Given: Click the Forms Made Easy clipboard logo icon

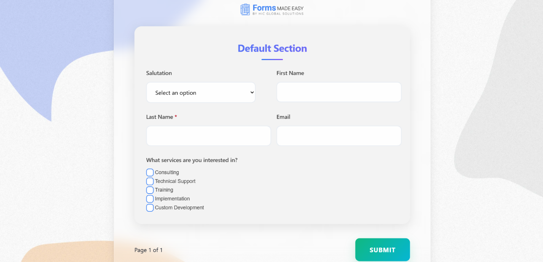Looking at the screenshot, I should (245, 10).
